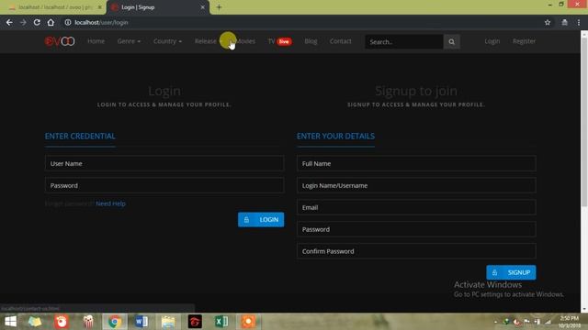Focus the User Name field
Image resolution: width=588 pixels, height=330 pixels.
click(164, 163)
